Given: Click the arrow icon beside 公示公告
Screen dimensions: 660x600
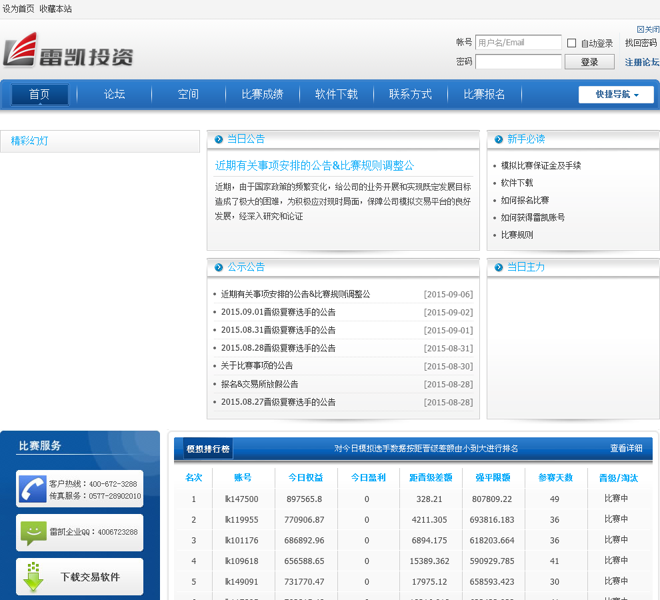Looking at the screenshot, I should 219,267.
